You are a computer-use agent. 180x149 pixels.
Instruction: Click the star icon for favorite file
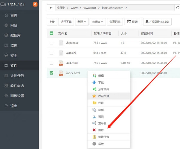[x=94, y=96]
